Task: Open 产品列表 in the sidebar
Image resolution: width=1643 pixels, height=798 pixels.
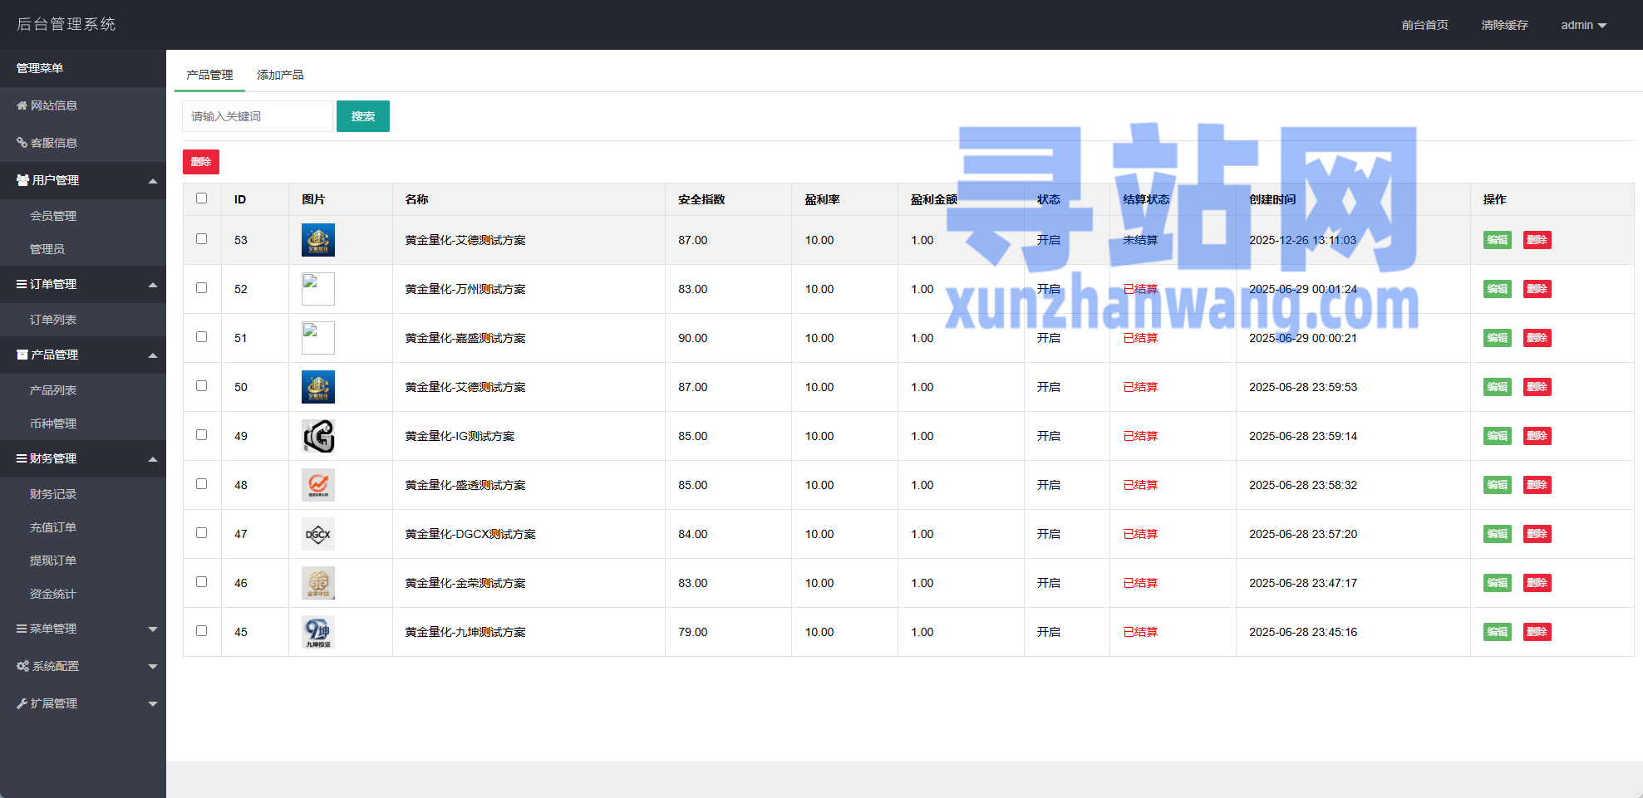Action: coord(53,390)
